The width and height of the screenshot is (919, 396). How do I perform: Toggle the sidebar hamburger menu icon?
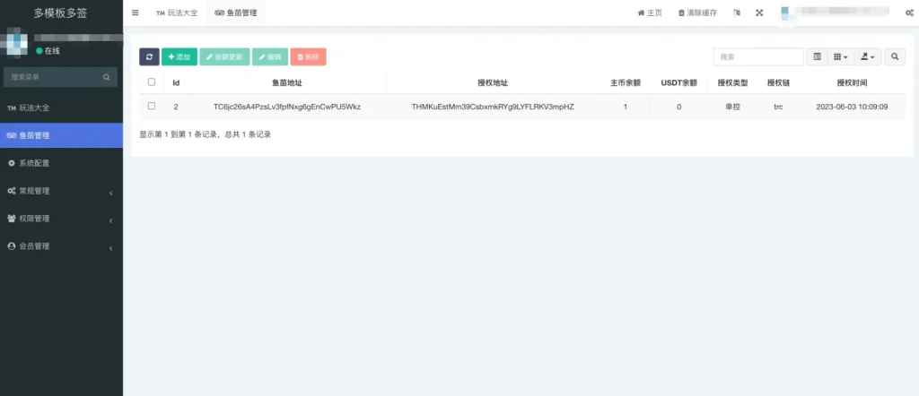[136, 13]
